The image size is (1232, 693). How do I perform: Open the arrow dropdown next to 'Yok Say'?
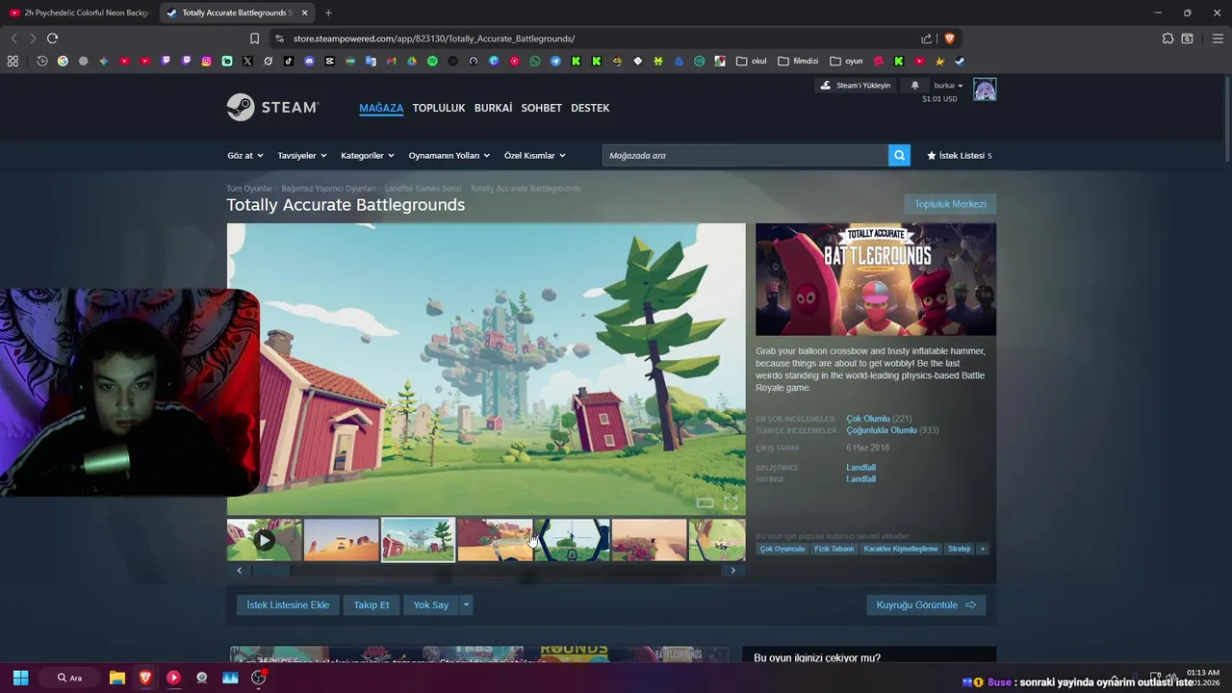[466, 604]
